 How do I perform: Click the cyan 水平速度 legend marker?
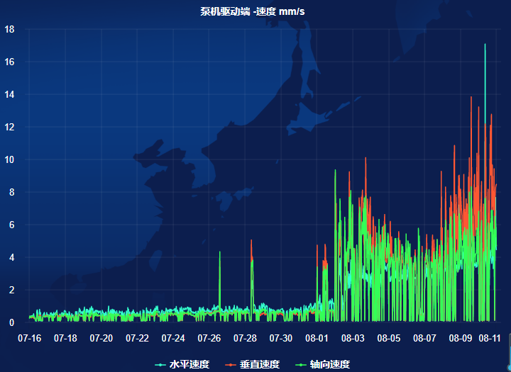162,364
